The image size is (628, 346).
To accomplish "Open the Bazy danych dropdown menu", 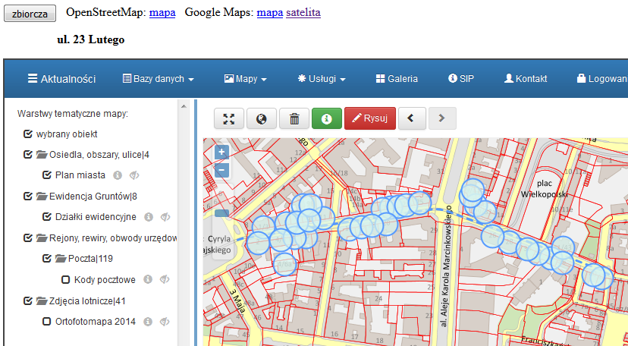I will coord(159,79).
